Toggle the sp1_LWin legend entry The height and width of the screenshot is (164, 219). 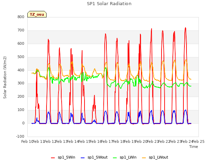[125, 157]
